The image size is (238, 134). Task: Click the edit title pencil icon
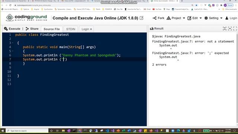(141, 18)
